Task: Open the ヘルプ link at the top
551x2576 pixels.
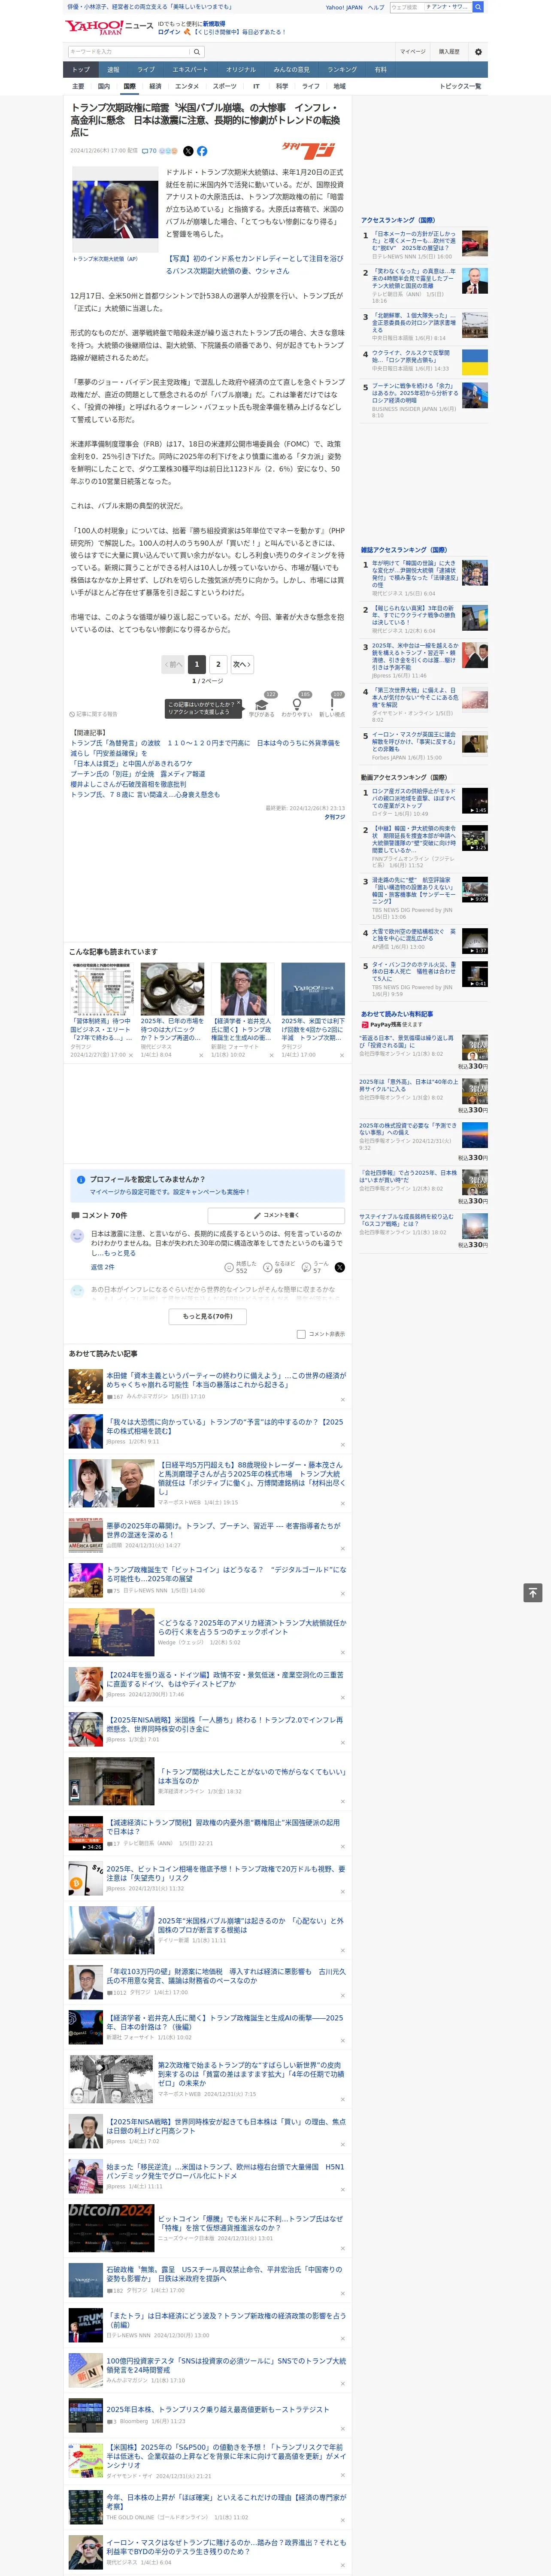Action: click(375, 7)
